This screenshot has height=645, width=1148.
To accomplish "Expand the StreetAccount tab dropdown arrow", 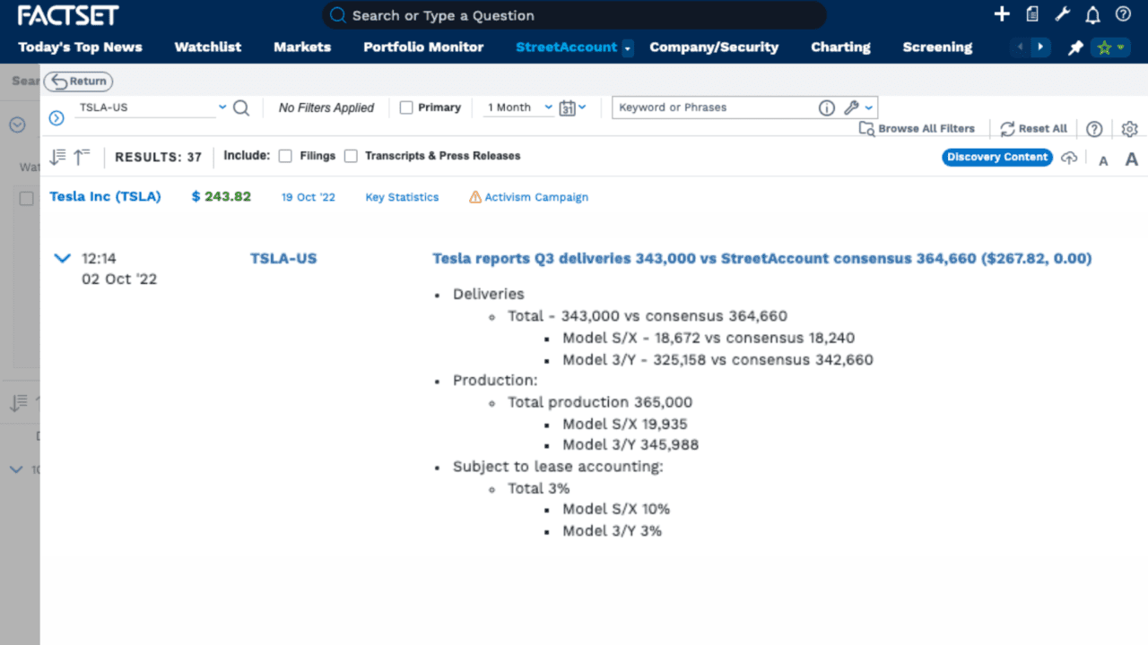I will [x=628, y=47].
